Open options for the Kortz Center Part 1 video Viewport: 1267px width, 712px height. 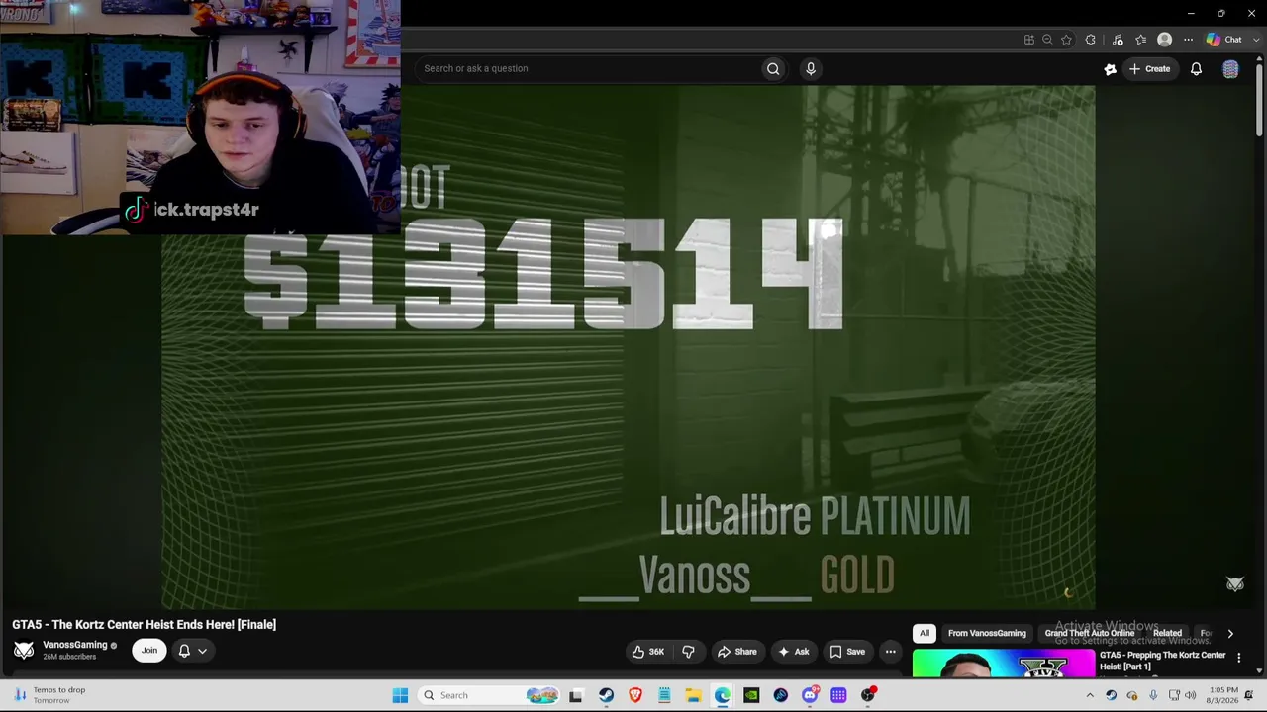click(x=1238, y=658)
